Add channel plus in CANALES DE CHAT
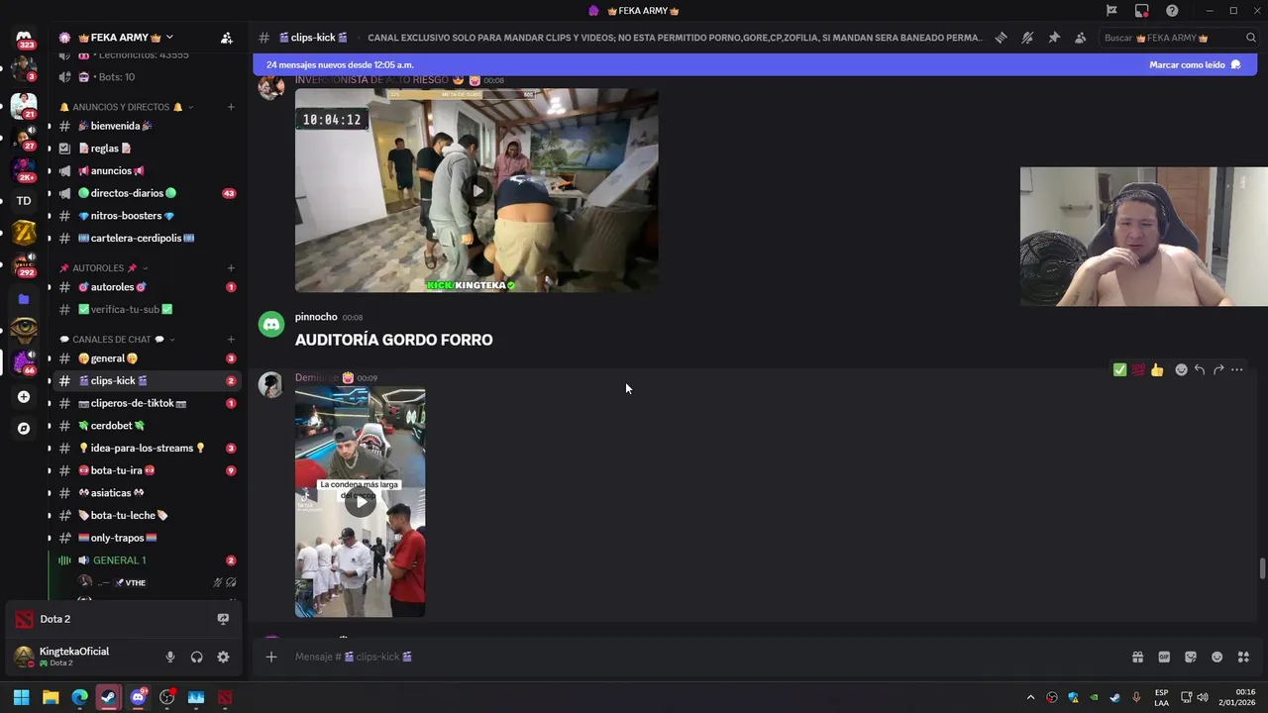1268x713 pixels. point(231,340)
